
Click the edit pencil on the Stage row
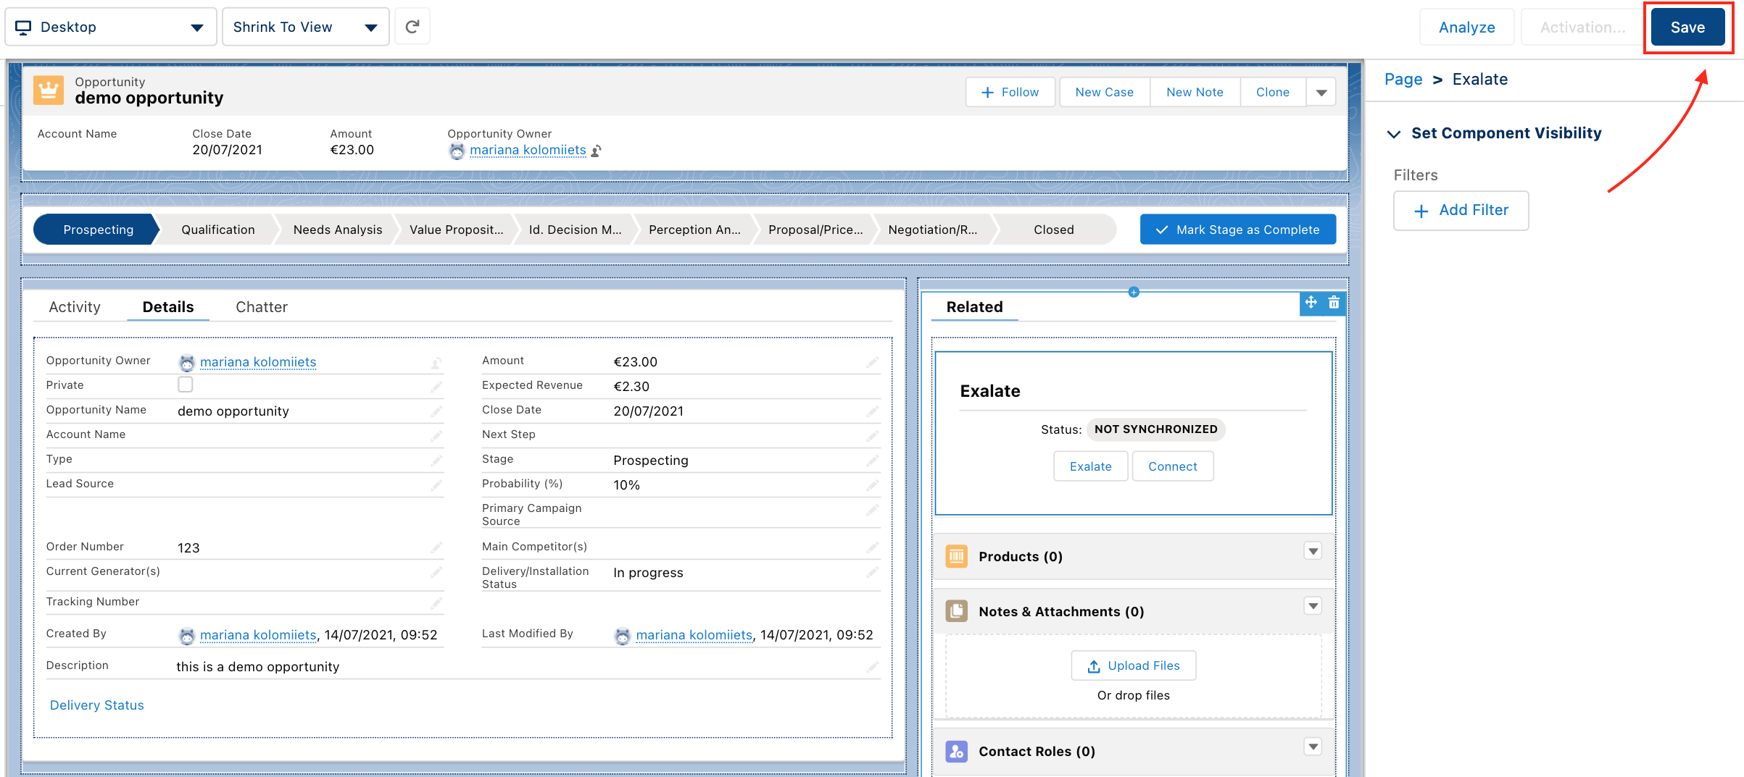[872, 461]
